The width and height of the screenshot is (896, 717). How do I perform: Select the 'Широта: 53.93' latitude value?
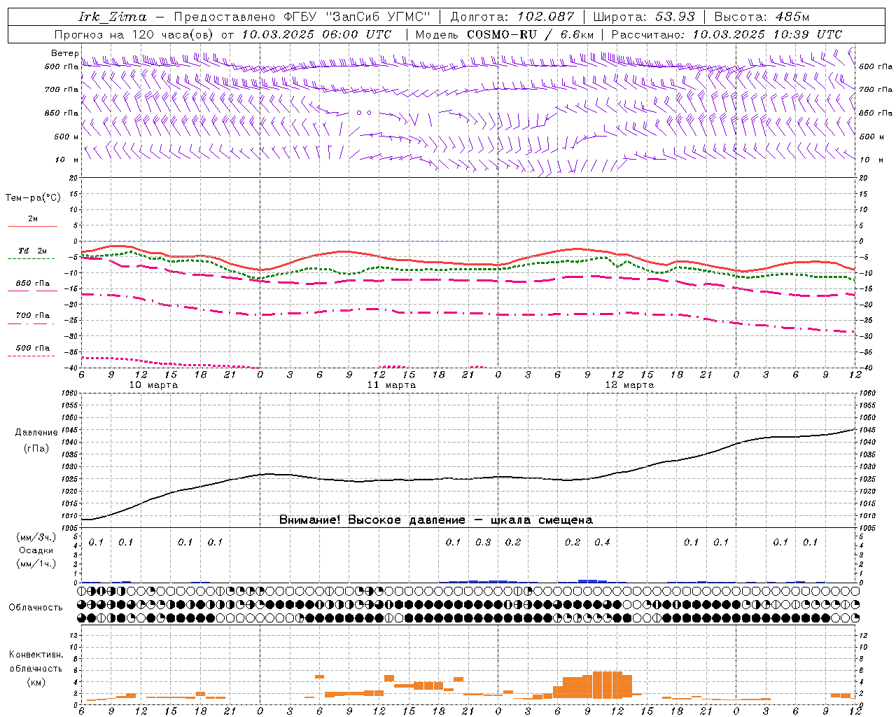(x=644, y=17)
